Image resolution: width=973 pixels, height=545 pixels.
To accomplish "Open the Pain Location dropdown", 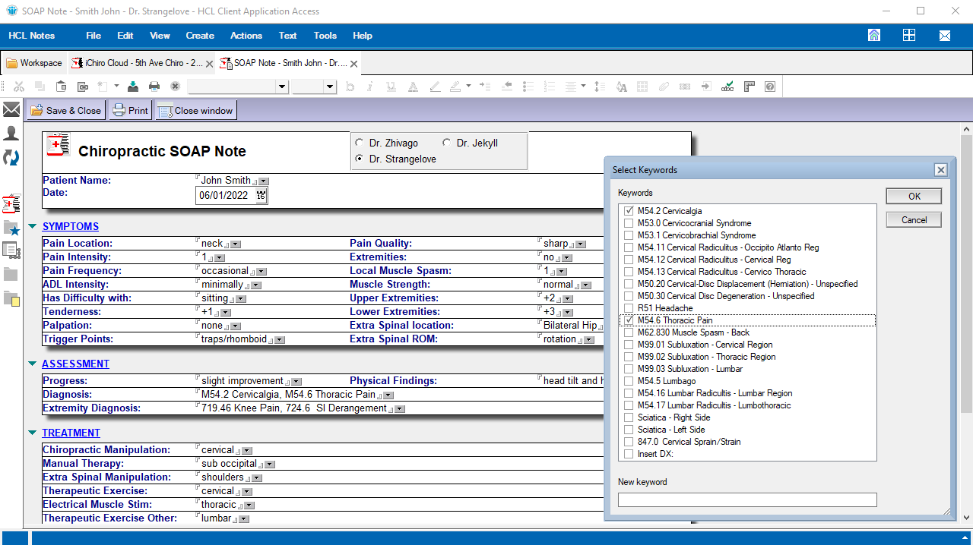I will pyautogui.click(x=236, y=244).
